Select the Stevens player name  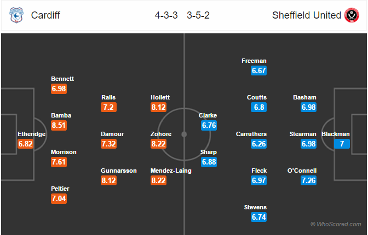point(255,207)
